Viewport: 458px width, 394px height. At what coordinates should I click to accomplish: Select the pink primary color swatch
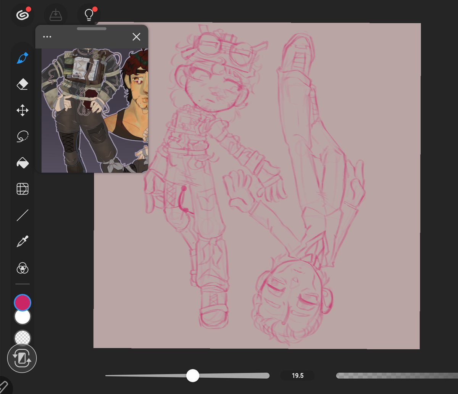pos(23,303)
